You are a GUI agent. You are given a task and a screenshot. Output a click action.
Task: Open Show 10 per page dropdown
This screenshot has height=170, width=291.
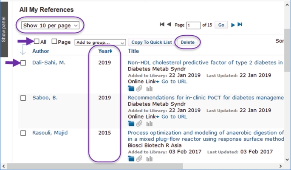51,25
